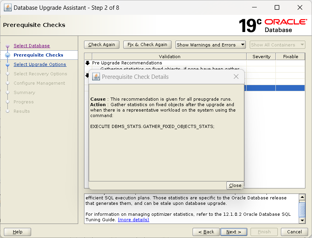This screenshot has width=312, height=238.
Task: Click the Validation column header
Action: point(169,57)
